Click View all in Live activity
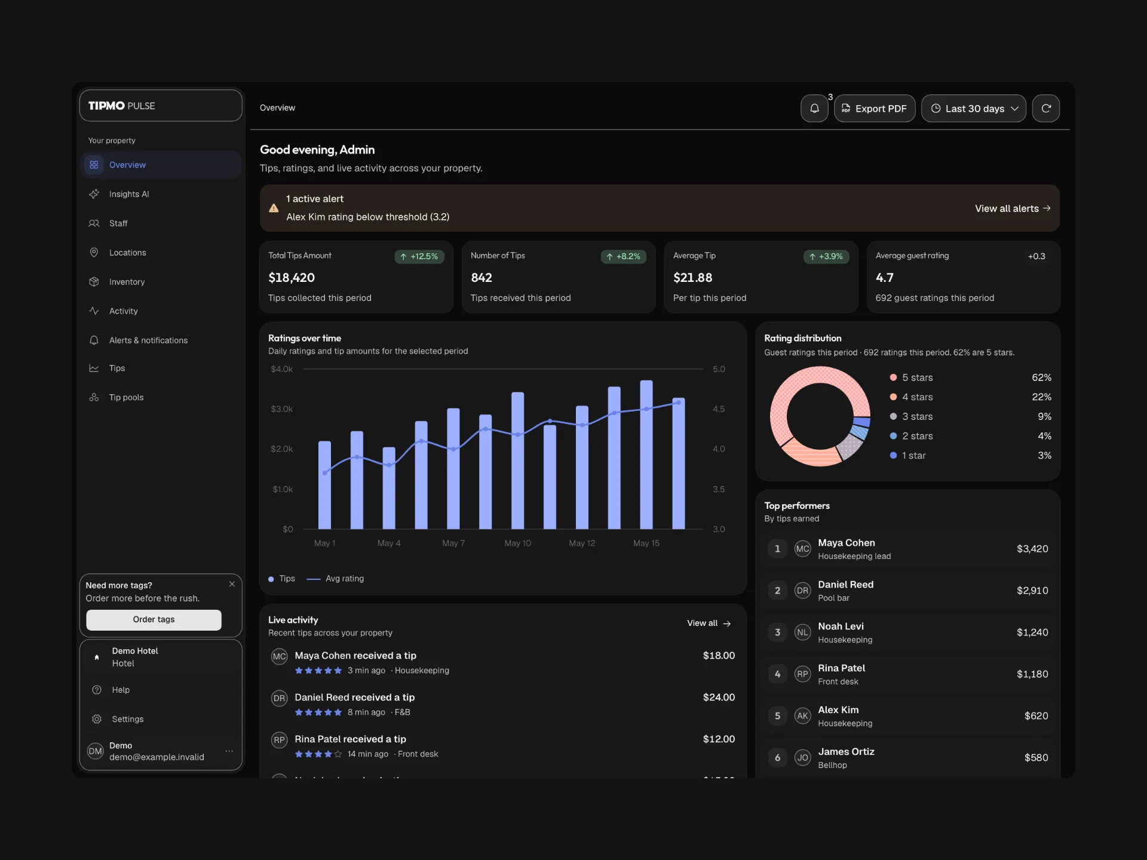1147x860 pixels. pos(709,623)
